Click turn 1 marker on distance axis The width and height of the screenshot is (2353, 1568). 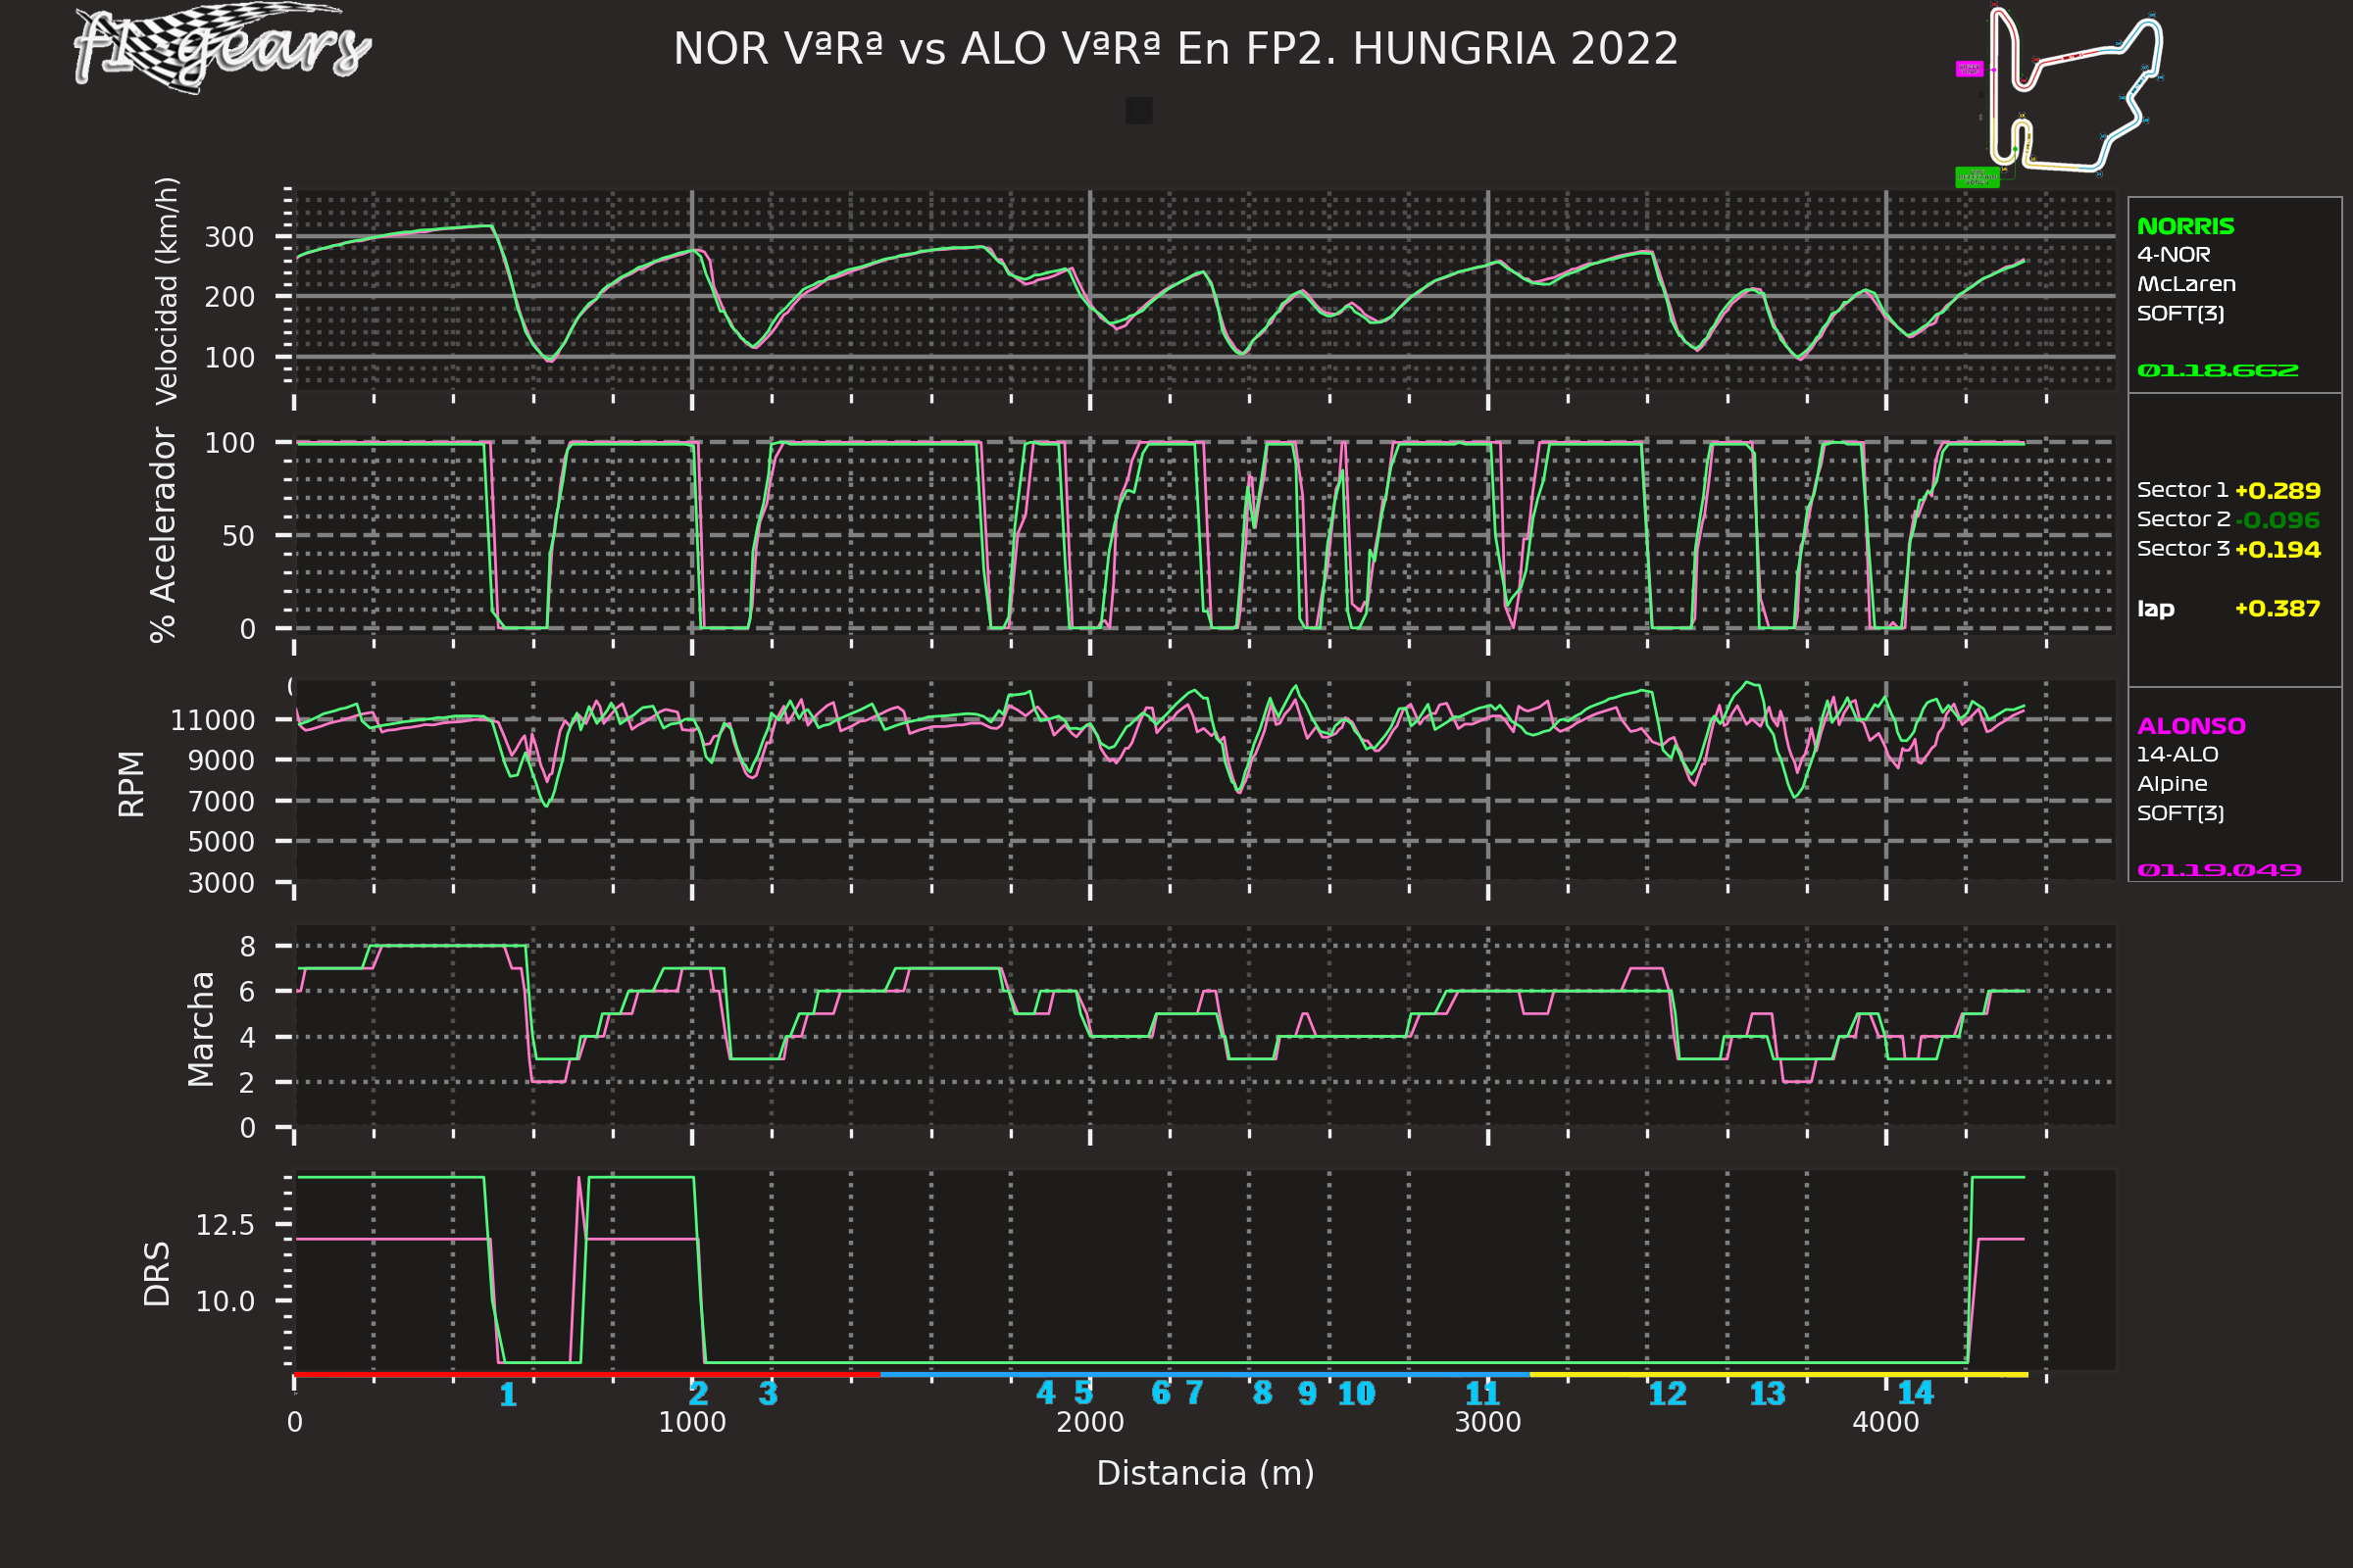point(508,1394)
